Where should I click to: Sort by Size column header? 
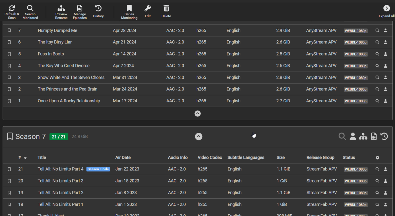280,158
